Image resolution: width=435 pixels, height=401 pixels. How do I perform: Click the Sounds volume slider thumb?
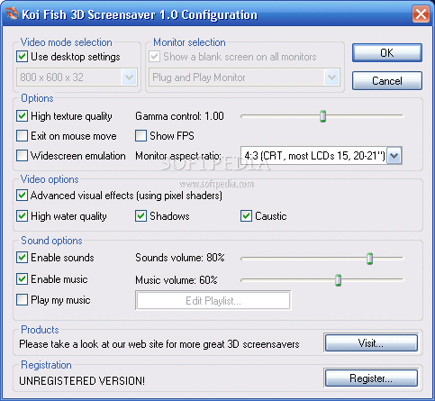(x=370, y=258)
